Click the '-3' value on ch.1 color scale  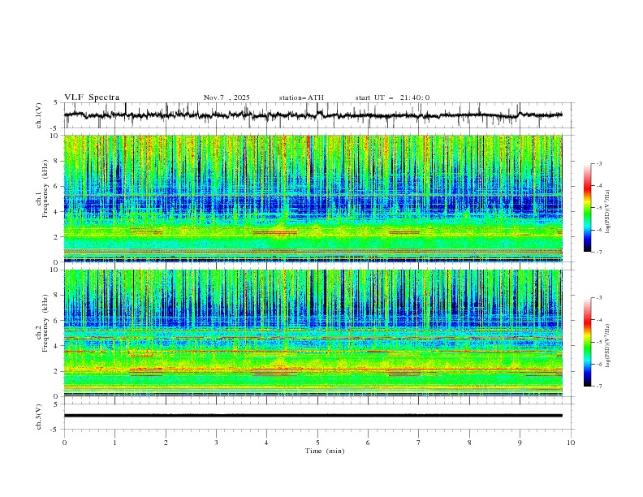598,163
